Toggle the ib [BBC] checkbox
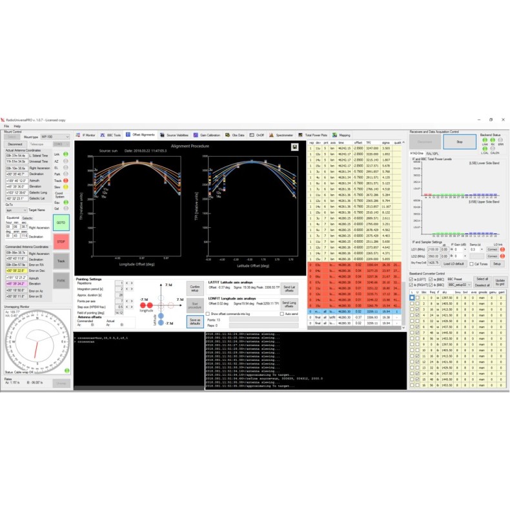The width and height of the screenshot is (510, 510). pos(431,285)
